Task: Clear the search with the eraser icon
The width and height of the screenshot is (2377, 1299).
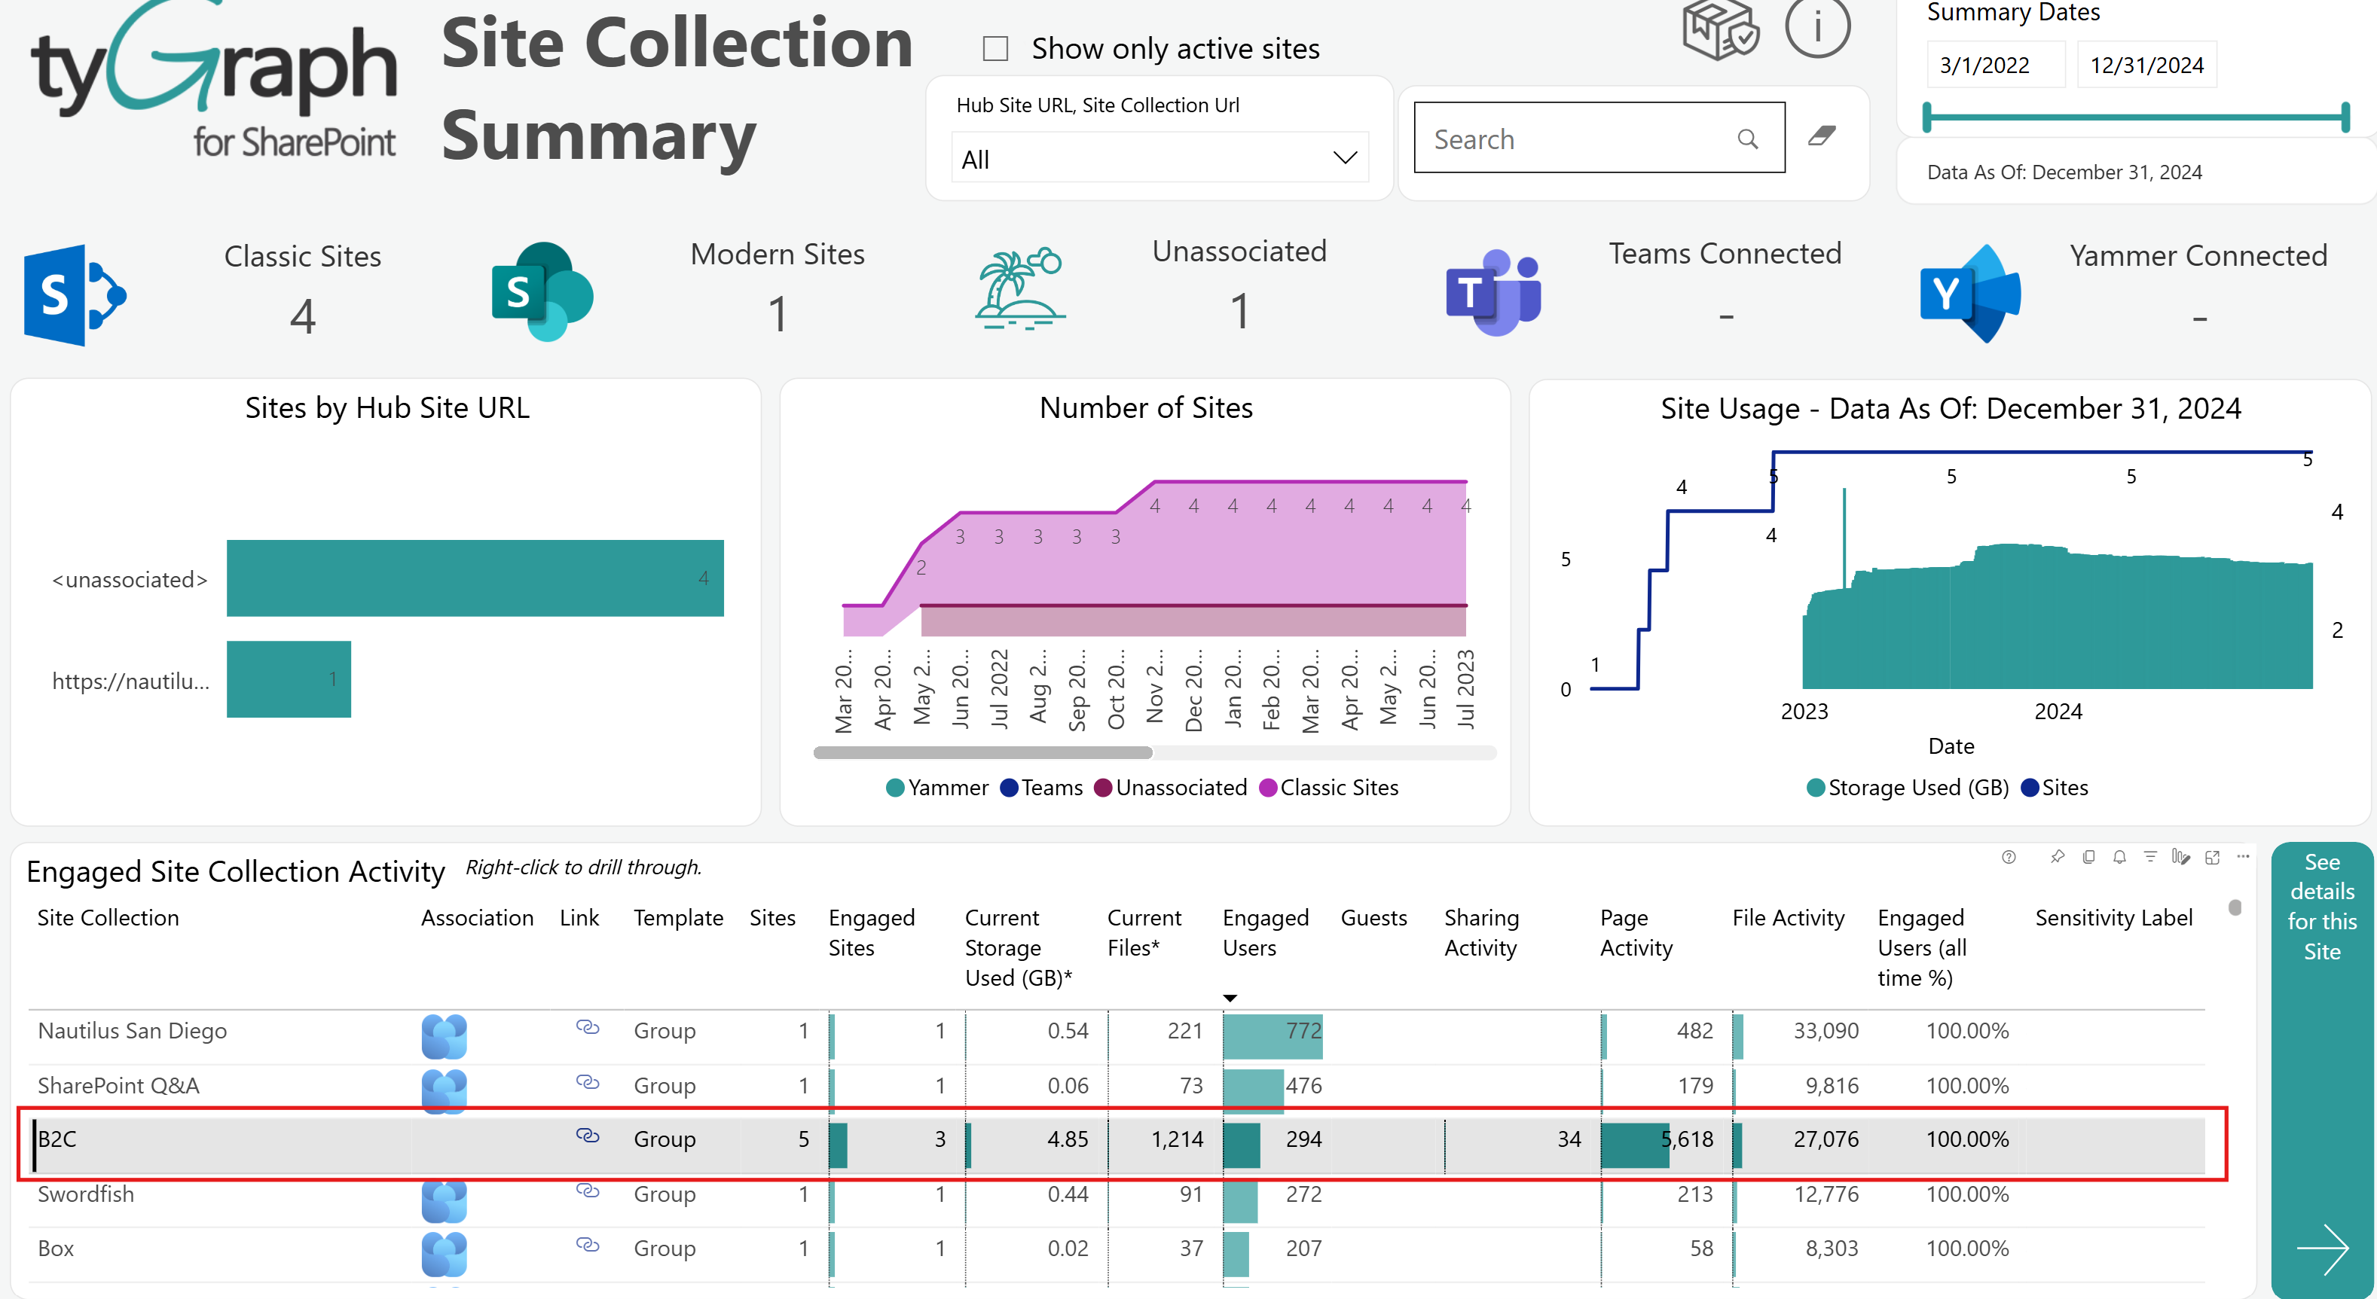Action: [x=1822, y=136]
